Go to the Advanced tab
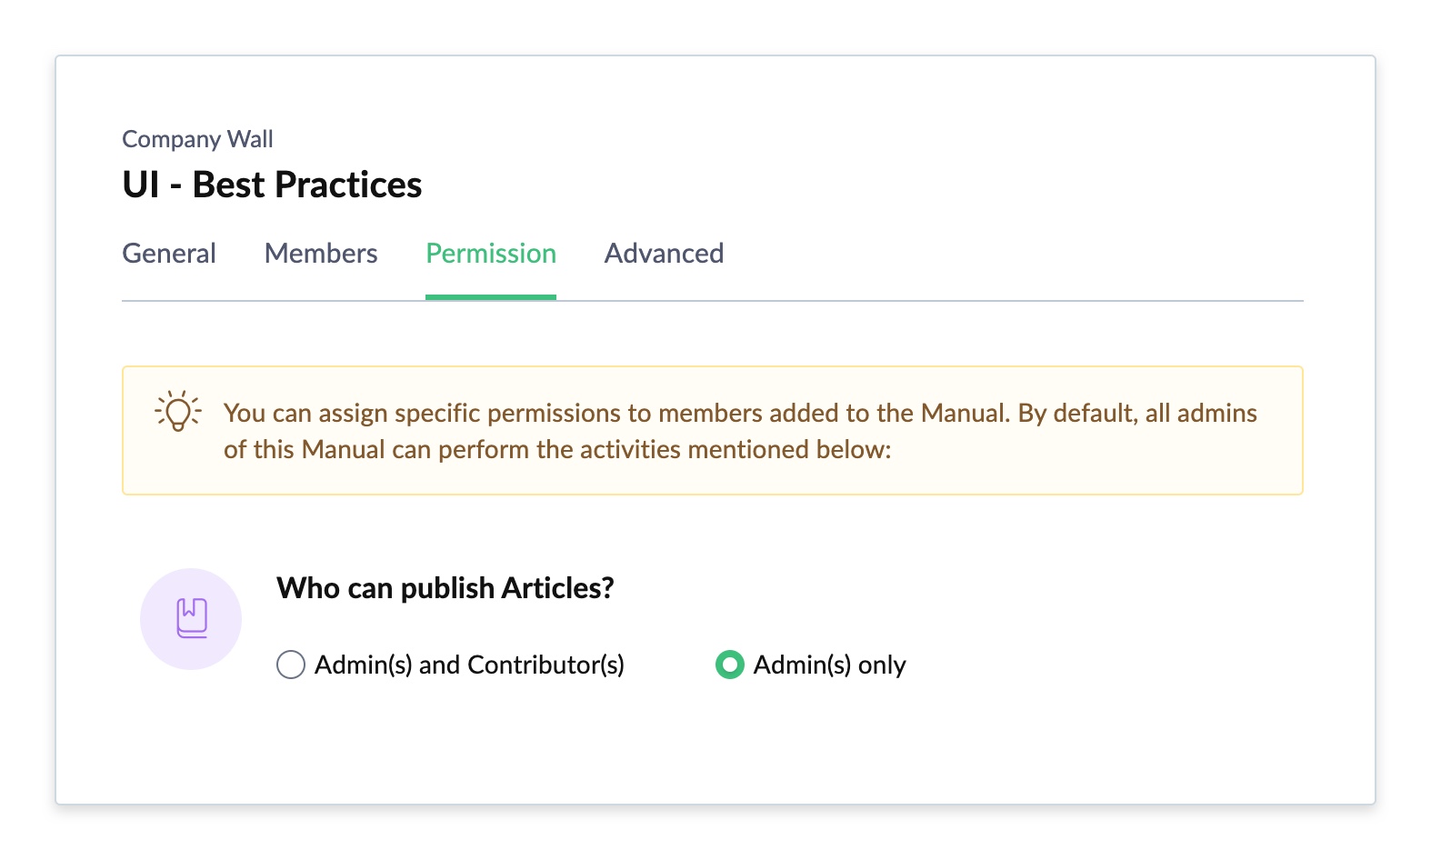The width and height of the screenshot is (1431, 860). (x=664, y=253)
